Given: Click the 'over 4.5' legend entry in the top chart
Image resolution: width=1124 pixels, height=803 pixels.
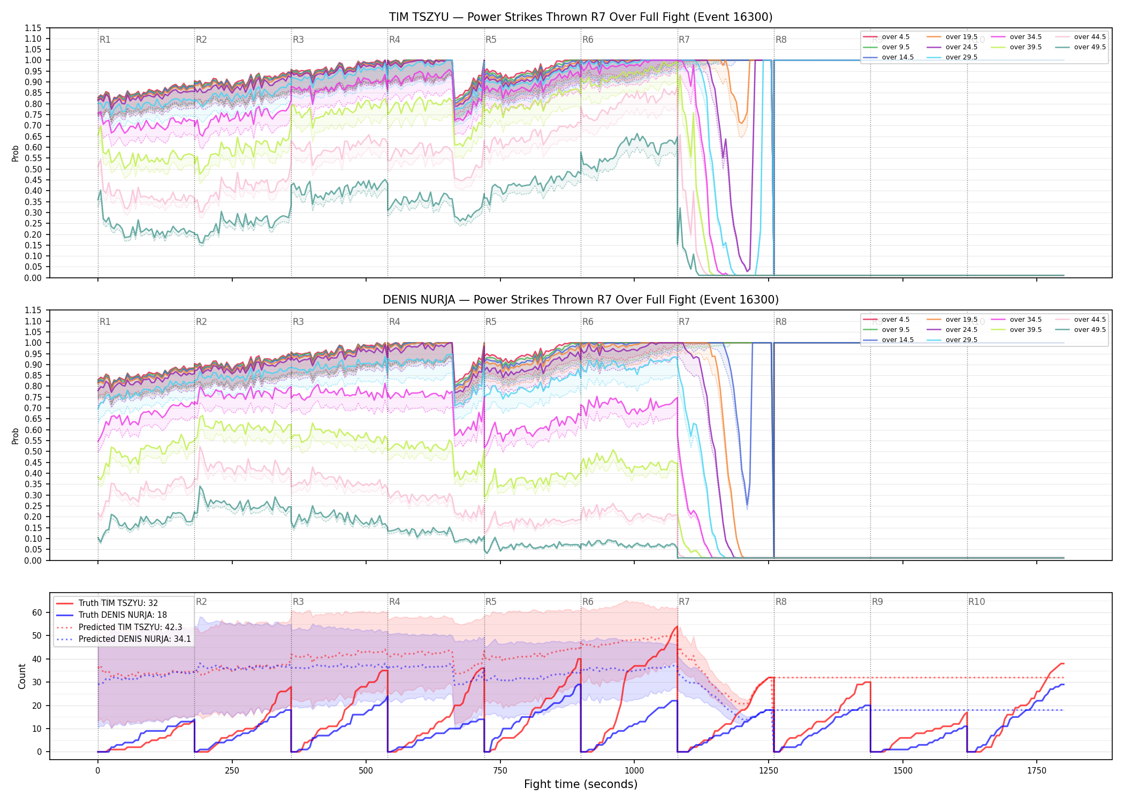Looking at the screenshot, I should (x=886, y=37).
